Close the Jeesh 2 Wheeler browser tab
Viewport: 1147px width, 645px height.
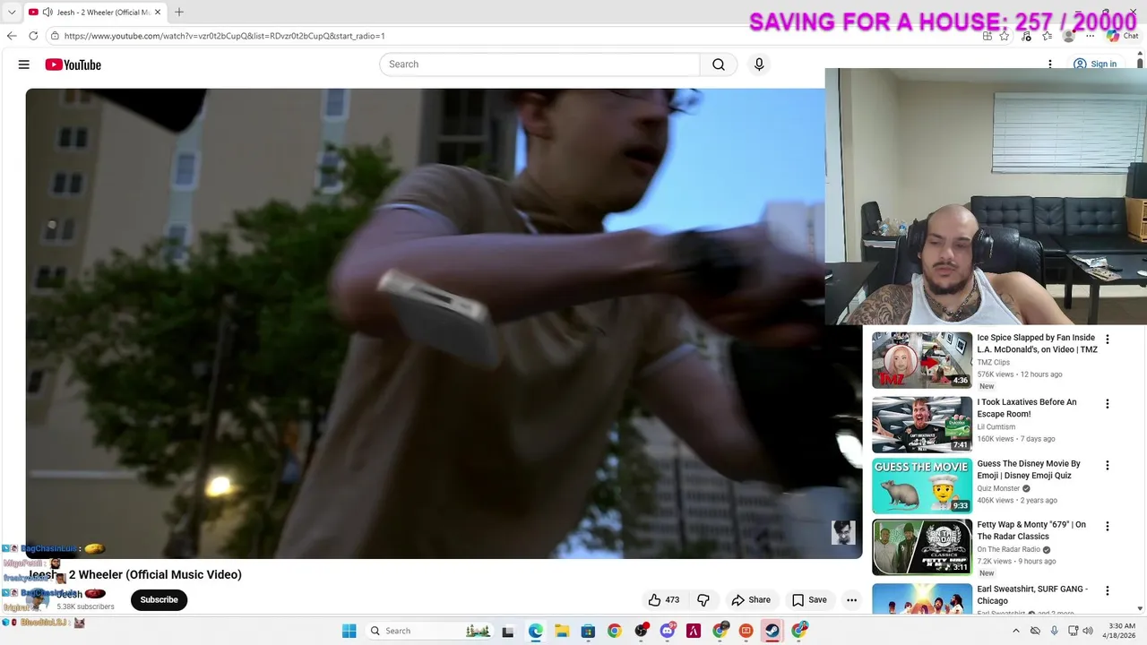pos(159,12)
